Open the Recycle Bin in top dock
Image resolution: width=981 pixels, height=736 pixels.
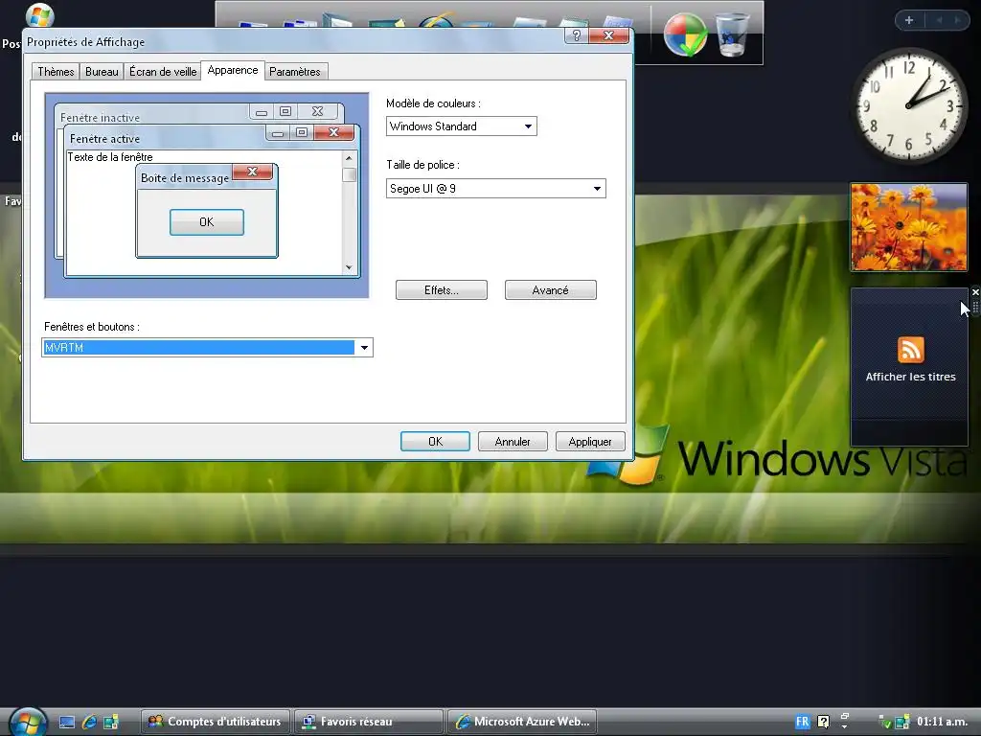pyautogui.click(x=732, y=35)
